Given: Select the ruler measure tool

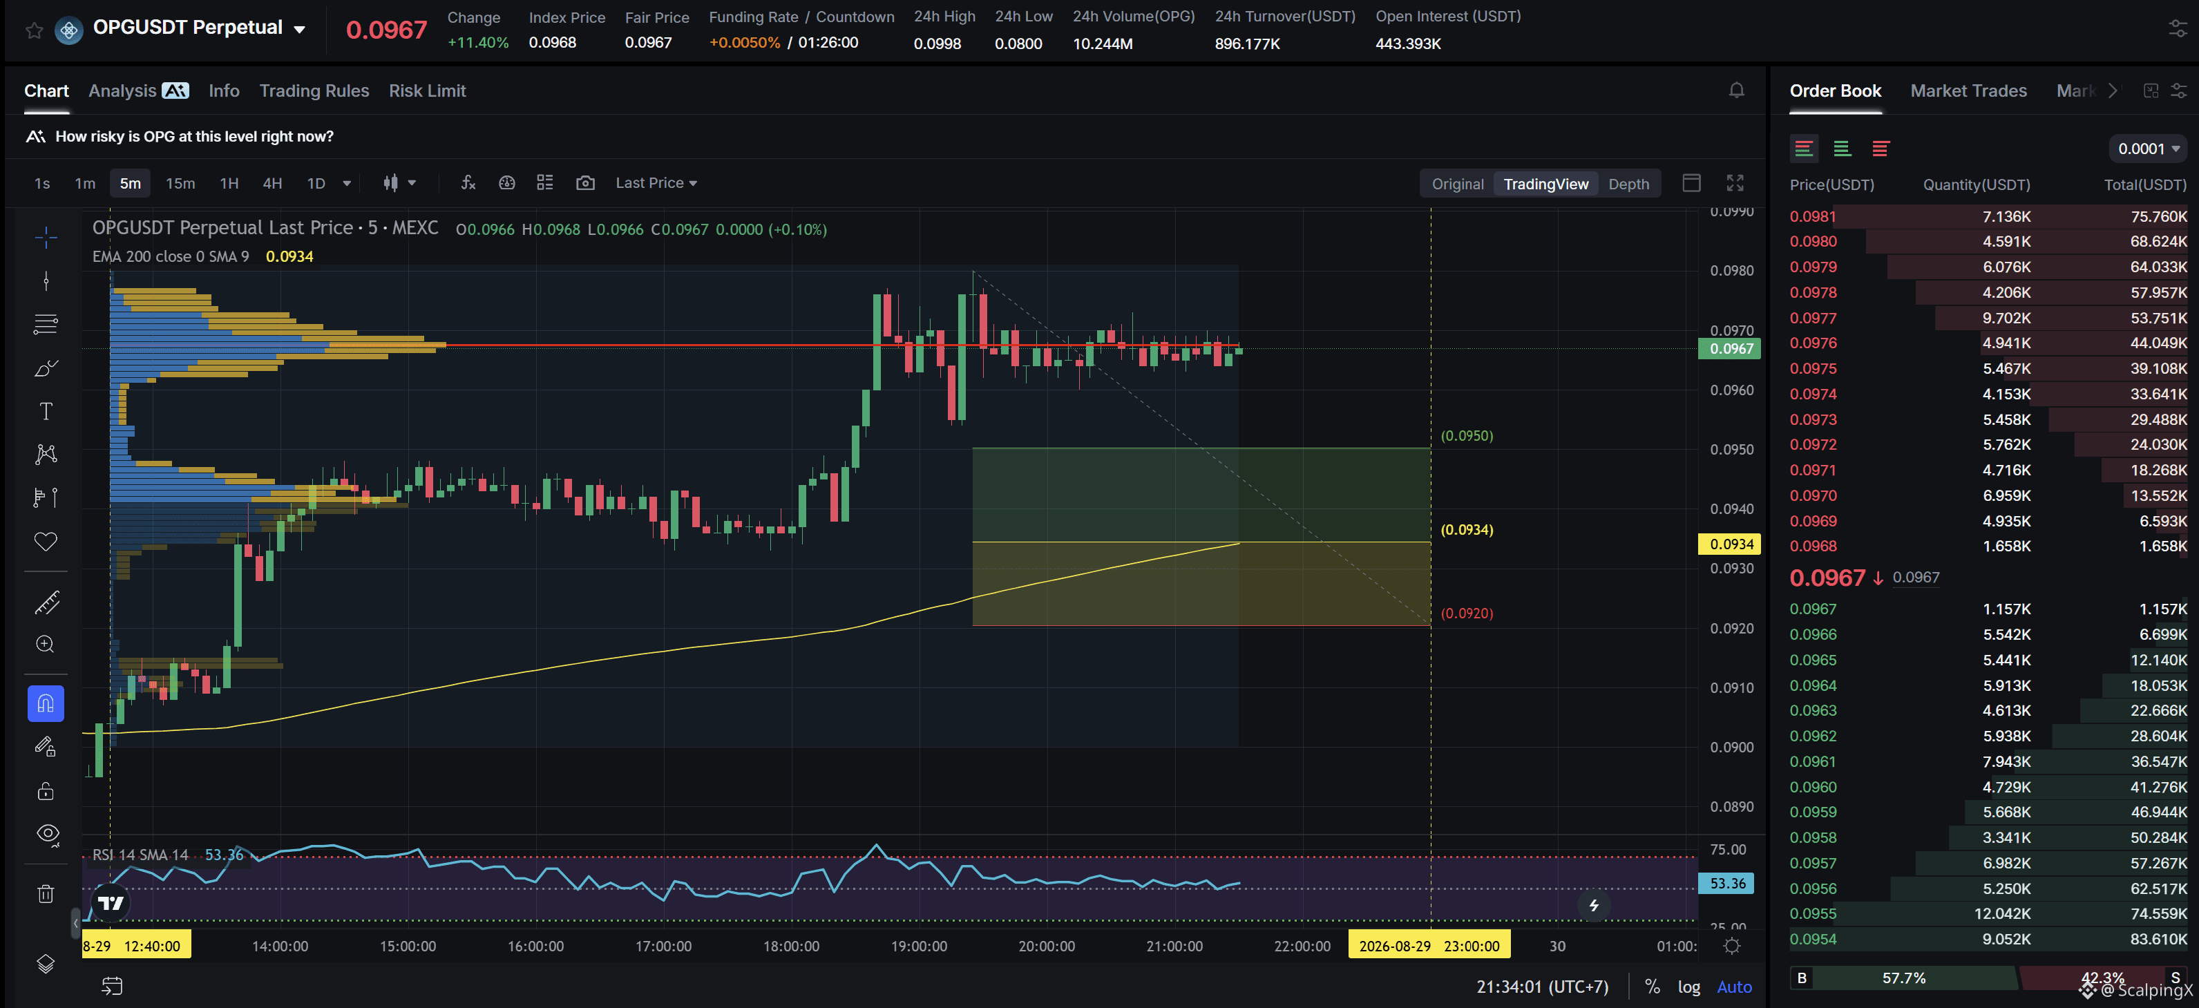Looking at the screenshot, I should (x=46, y=602).
